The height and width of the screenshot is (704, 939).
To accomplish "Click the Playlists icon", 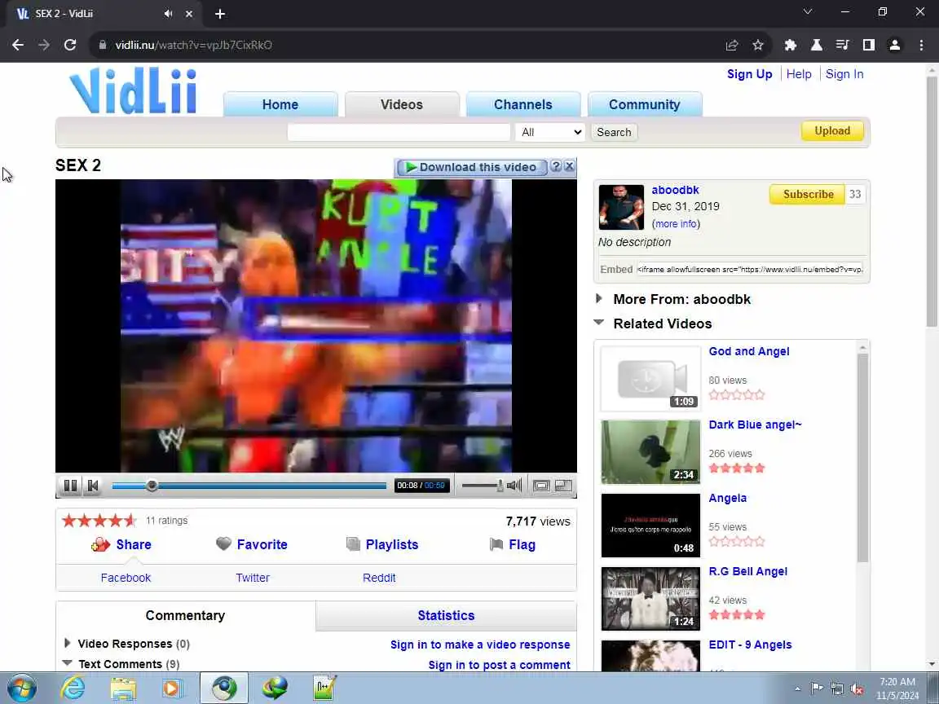I will pos(353,544).
